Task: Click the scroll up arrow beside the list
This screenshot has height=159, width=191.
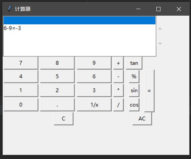Action: [160, 29]
